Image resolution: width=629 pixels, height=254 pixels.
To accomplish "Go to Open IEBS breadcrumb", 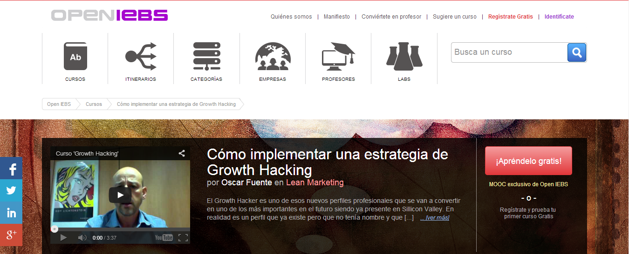I will [x=59, y=104].
